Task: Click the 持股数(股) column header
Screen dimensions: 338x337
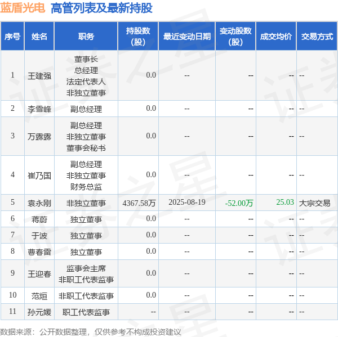Action: click(x=138, y=37)
